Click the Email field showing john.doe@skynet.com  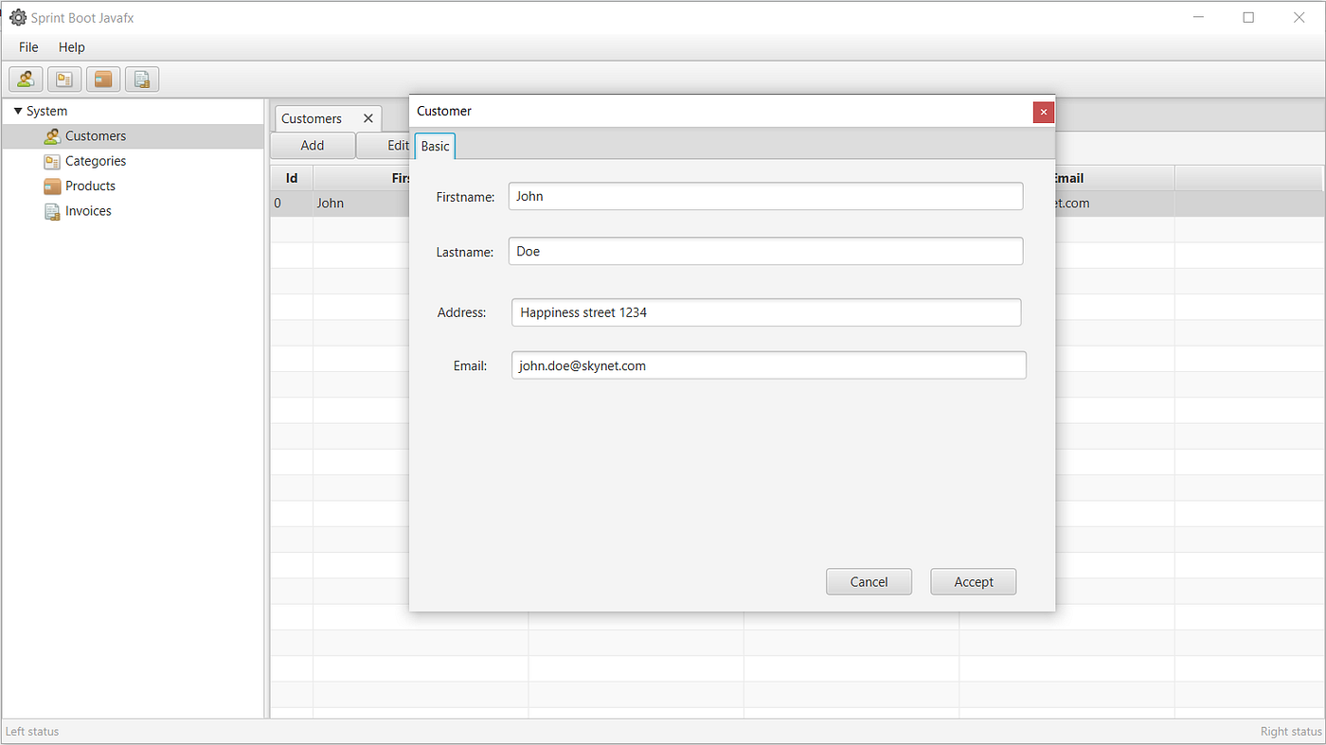768,364
